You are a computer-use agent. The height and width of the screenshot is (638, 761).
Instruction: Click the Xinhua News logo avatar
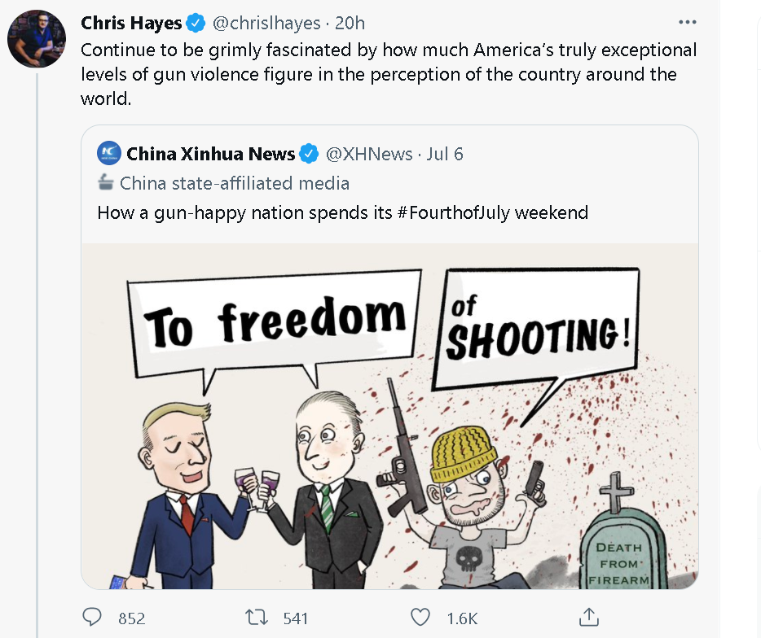(109, 153)
